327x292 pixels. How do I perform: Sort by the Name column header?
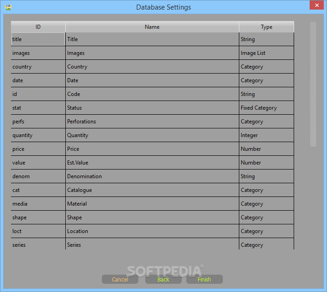(152, 27)
